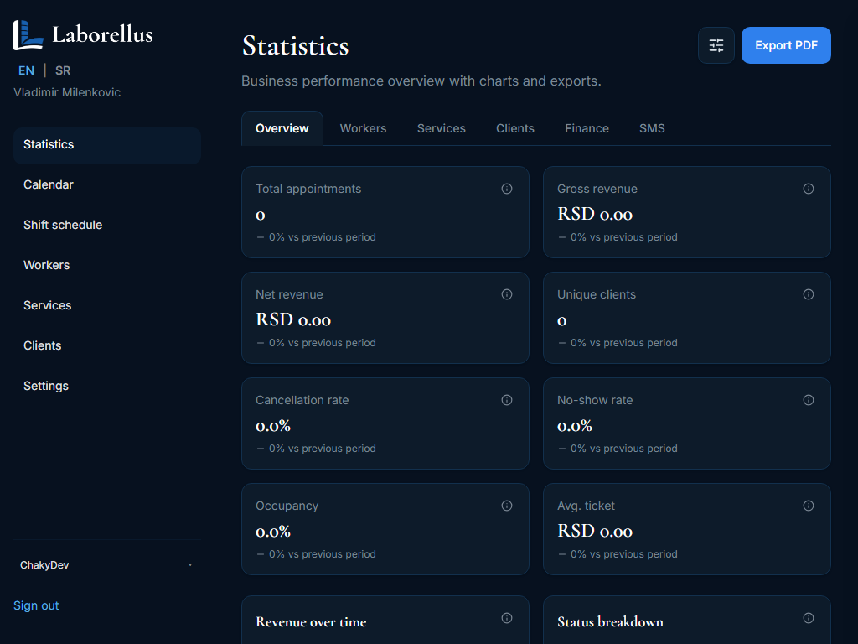Switch to the Finance tab

click(587, 128)
